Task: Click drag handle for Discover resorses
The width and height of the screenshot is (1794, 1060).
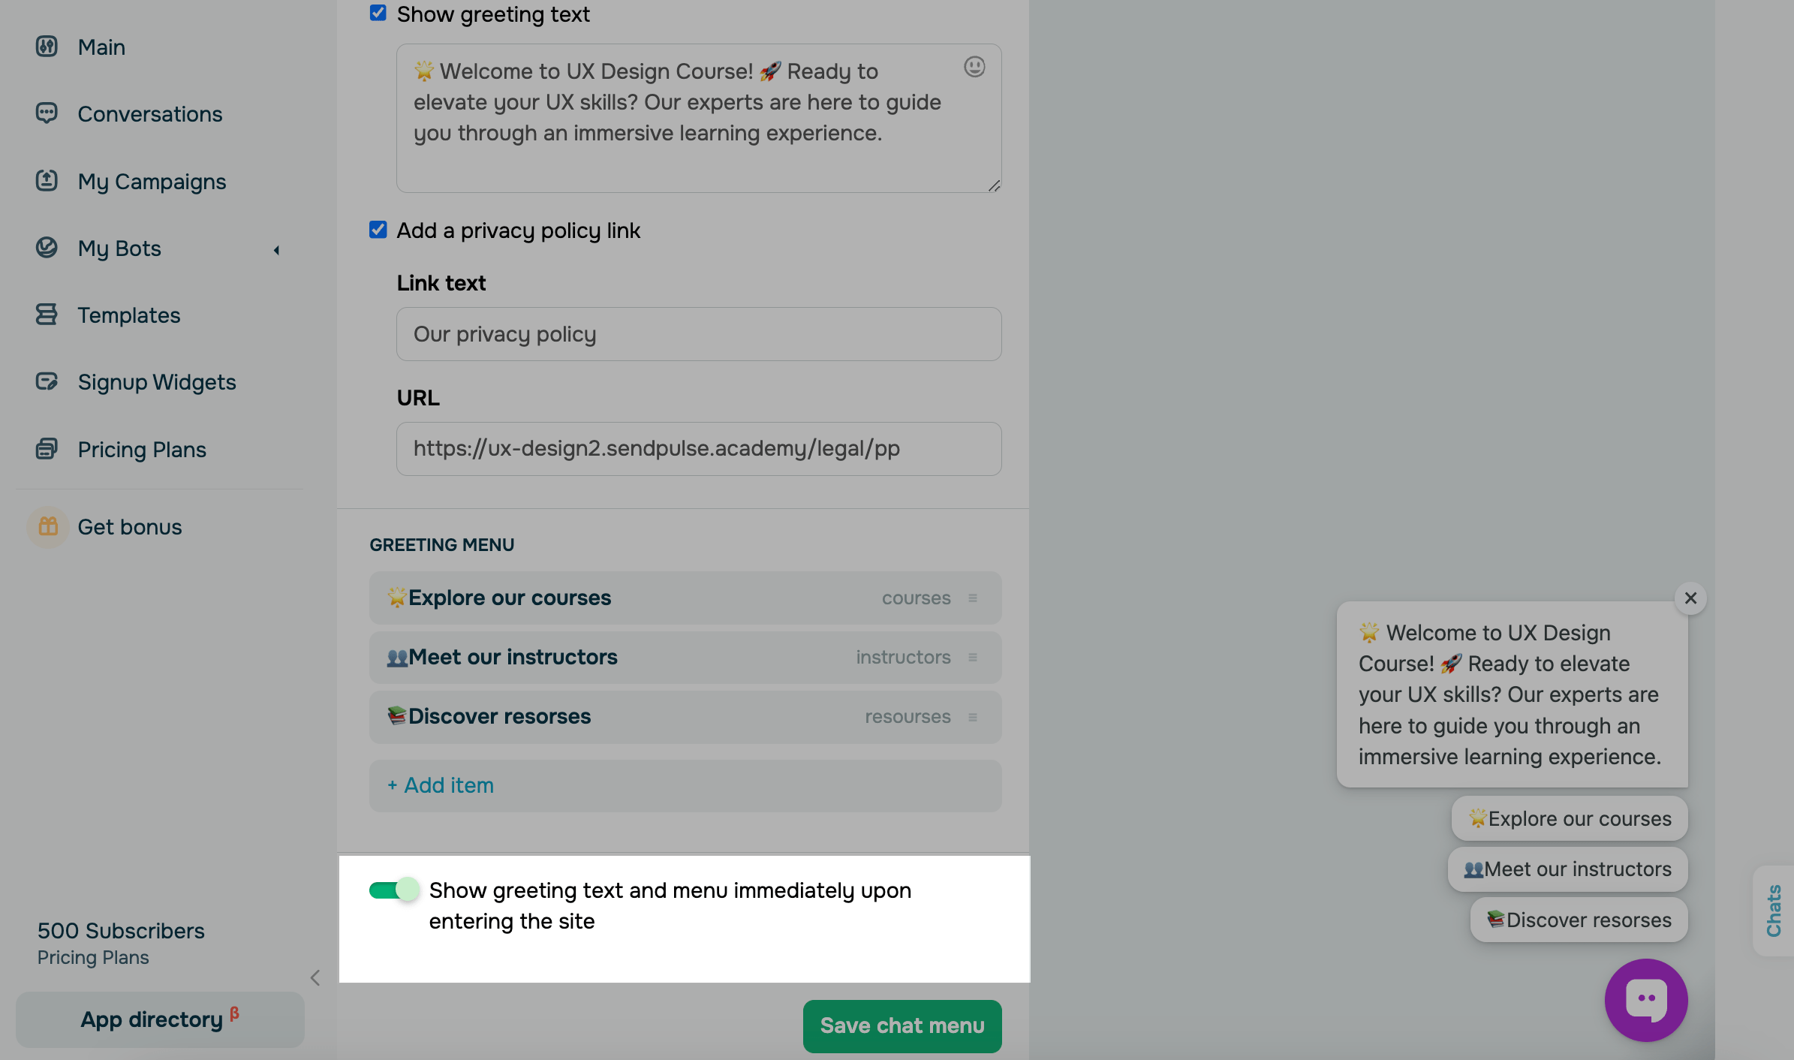Action: pos(973,717)
